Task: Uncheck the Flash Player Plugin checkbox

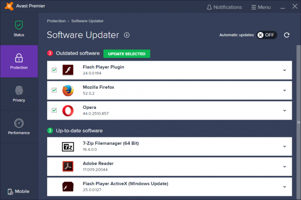Action: pos(54,70)
